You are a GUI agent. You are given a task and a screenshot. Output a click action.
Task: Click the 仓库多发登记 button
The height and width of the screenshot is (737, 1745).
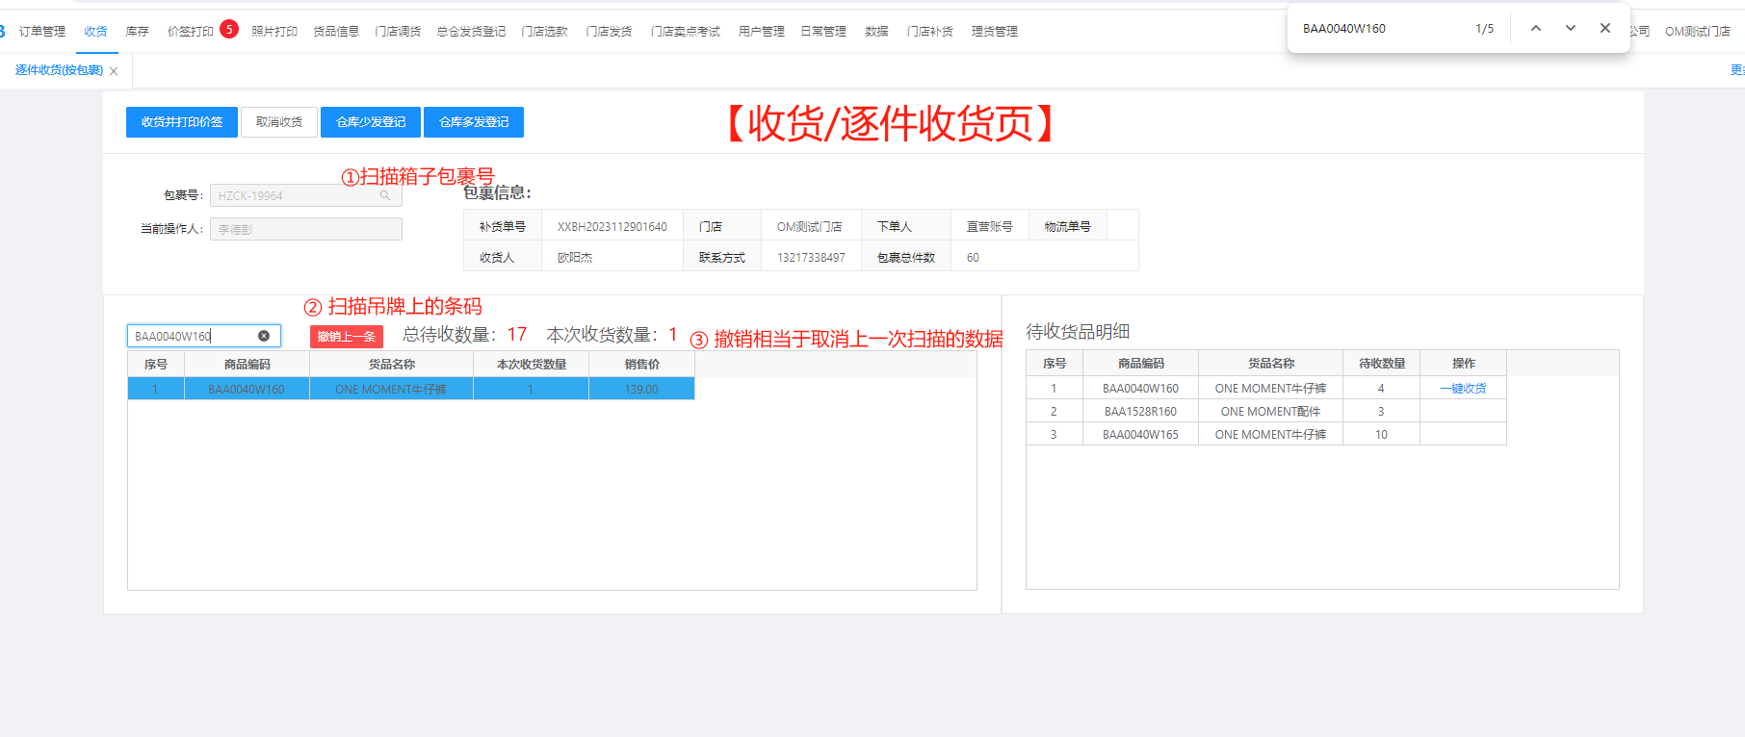(474, 122)
